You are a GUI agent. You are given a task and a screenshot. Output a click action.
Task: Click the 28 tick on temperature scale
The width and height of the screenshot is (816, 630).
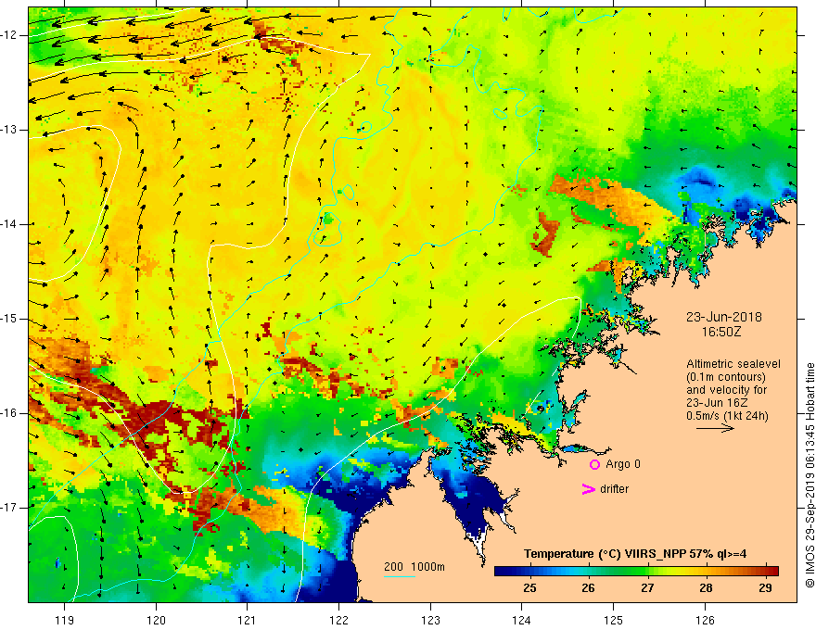706,588
